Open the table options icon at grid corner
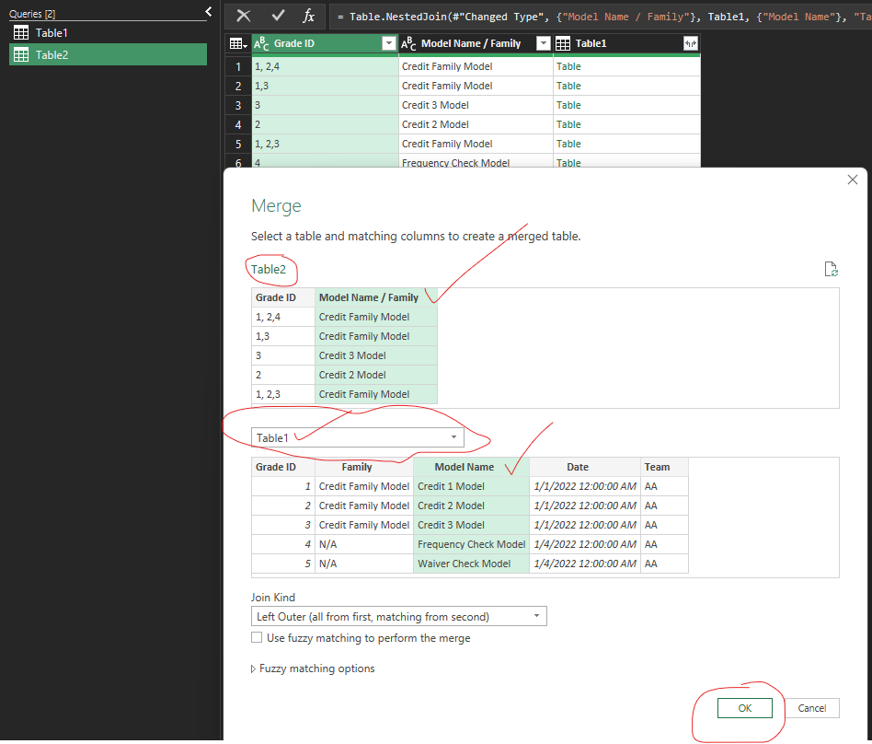The image size is (872, 744). (x=238, y=43)
